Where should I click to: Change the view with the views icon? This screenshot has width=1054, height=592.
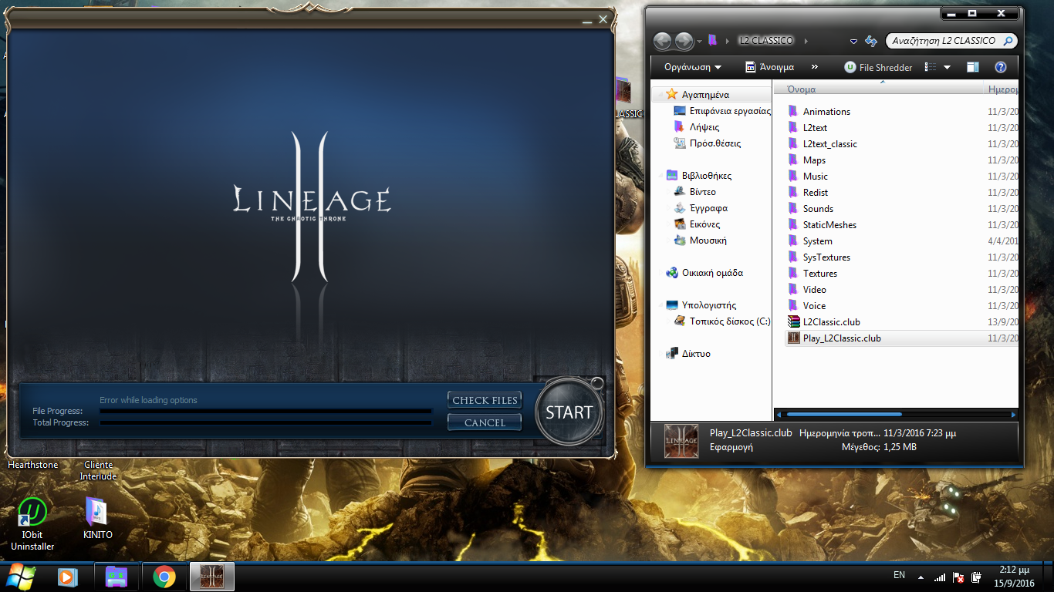[930, 67]
